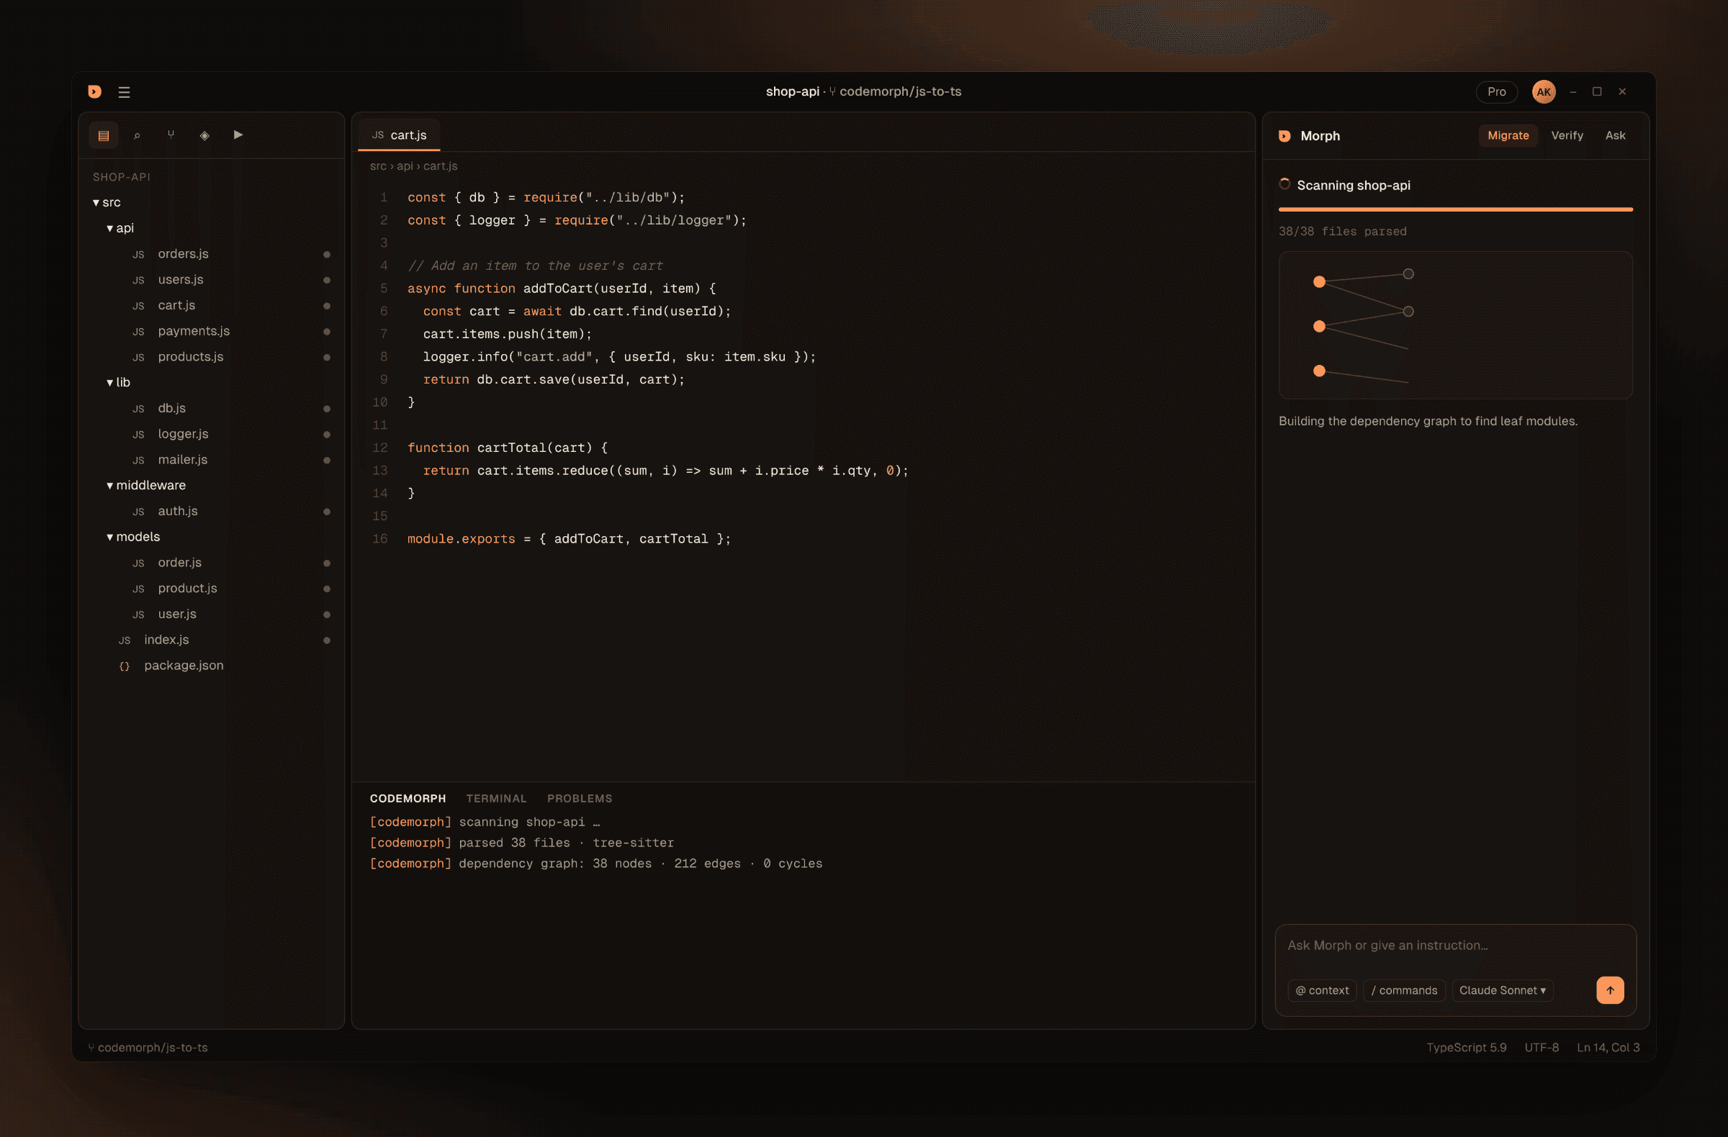Click the Pro plan badge
Image resolution: width=1728 pixels, height=1137 pixels.
[x=1496, y=91]
